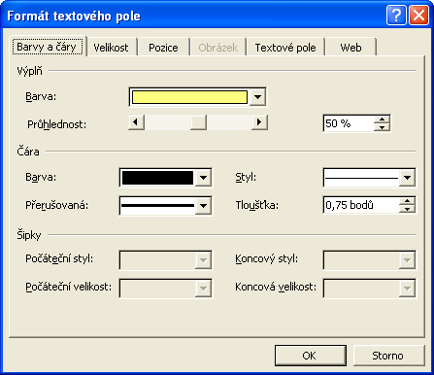Viewport: 434px width, 375px height.
Task: Go to the Web tab
Action: [x=351, y=48]
